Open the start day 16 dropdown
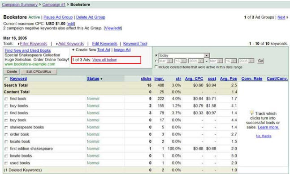 [x=180, y=61]
